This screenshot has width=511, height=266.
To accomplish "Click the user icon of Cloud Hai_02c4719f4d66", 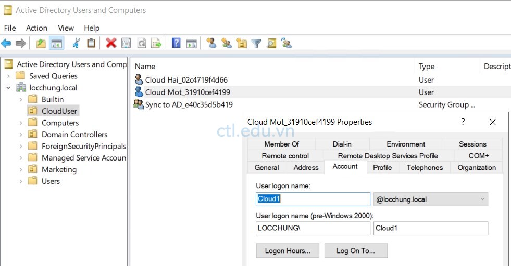I will pos(139,79).
